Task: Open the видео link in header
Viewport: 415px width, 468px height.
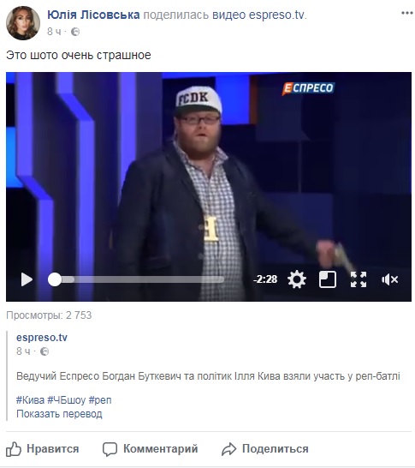Action: click(228, 15)
